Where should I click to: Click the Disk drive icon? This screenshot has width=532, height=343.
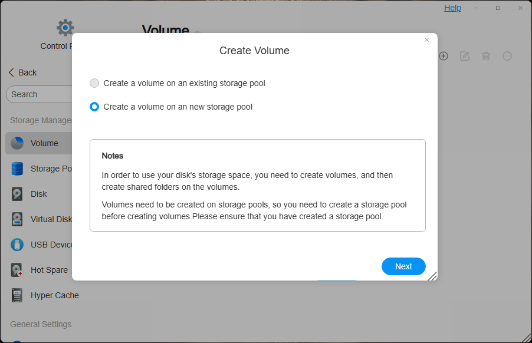click(x=17, y=194)
